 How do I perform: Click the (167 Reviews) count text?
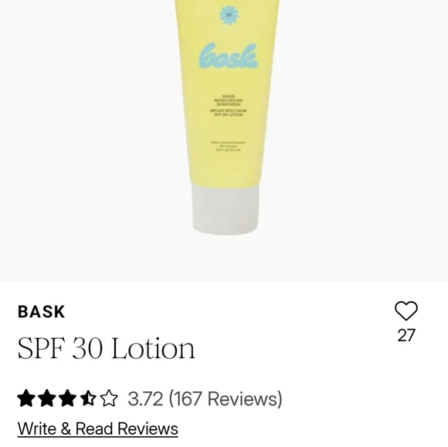(226, 398)
